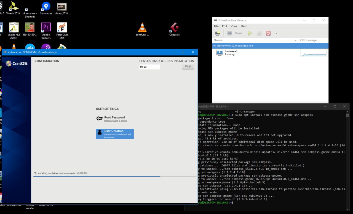Click the CentOS logo in installer sidebar
This screenshot has width=353, height=214.
point(17,64)
